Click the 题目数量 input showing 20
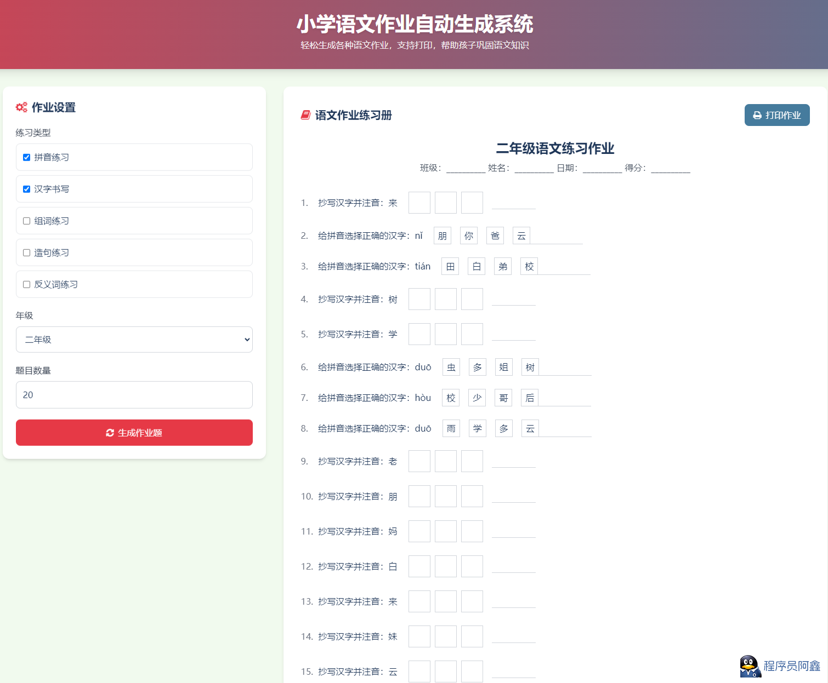 pyautogui.click(x=134, y=395)
